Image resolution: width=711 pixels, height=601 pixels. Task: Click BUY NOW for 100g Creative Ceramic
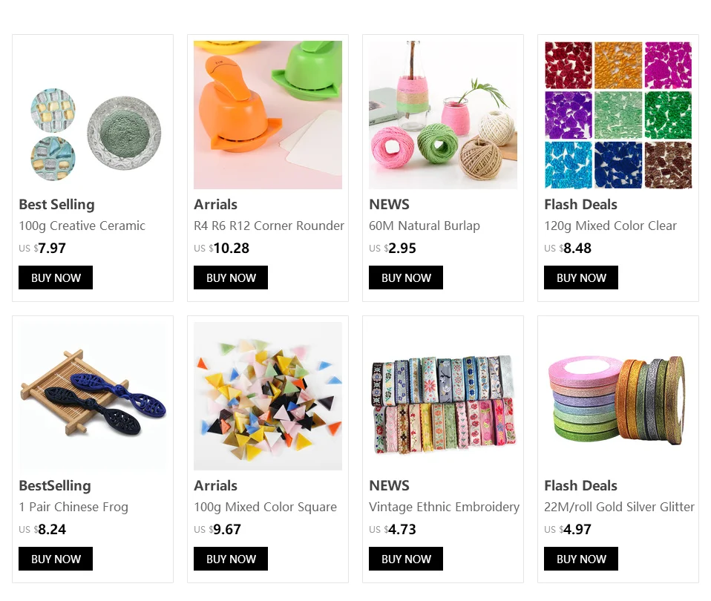pos(56,277)
